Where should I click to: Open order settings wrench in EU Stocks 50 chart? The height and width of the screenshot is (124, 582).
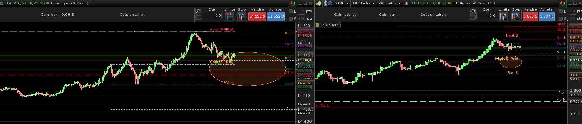click(x=472, y=11)
